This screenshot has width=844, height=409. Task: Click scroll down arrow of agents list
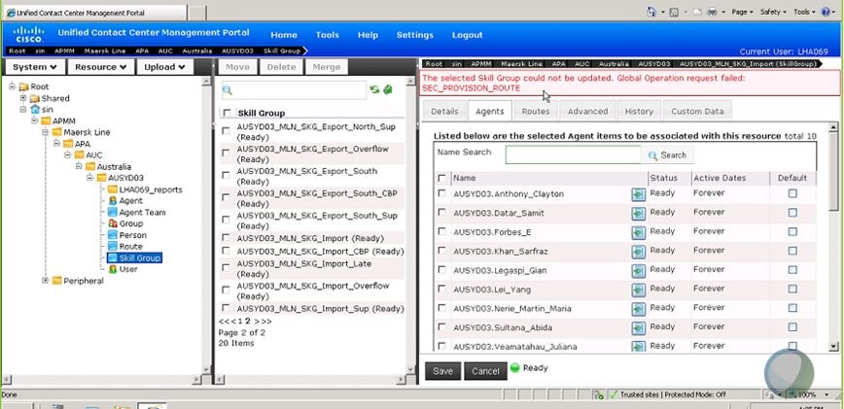[x=833, y=347]
